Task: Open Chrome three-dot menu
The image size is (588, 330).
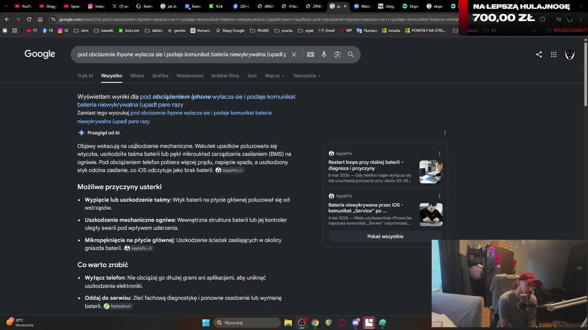Action: (x=582, y=19)
